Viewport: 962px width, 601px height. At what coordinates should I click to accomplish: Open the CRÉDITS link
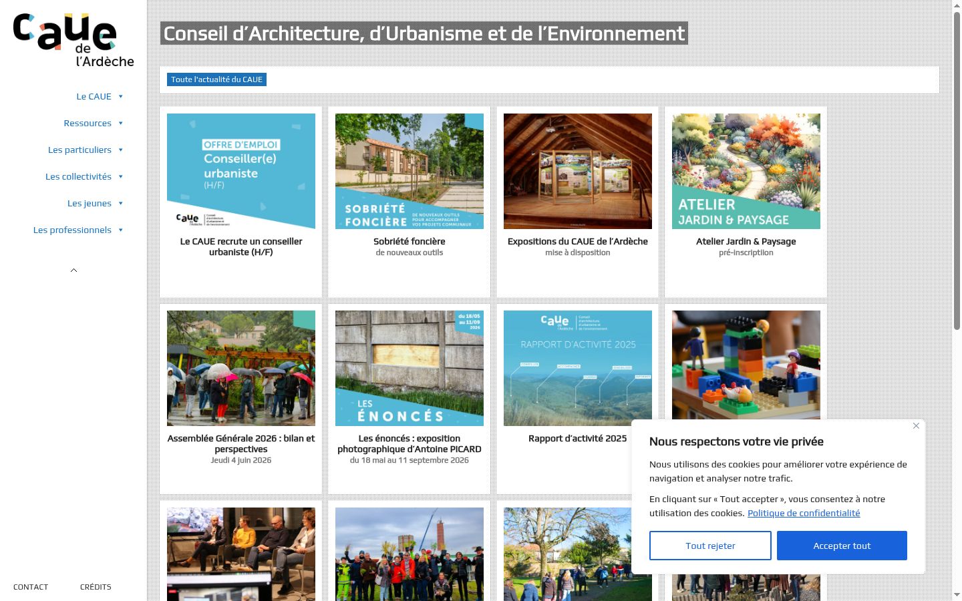(x=96, y=587)
